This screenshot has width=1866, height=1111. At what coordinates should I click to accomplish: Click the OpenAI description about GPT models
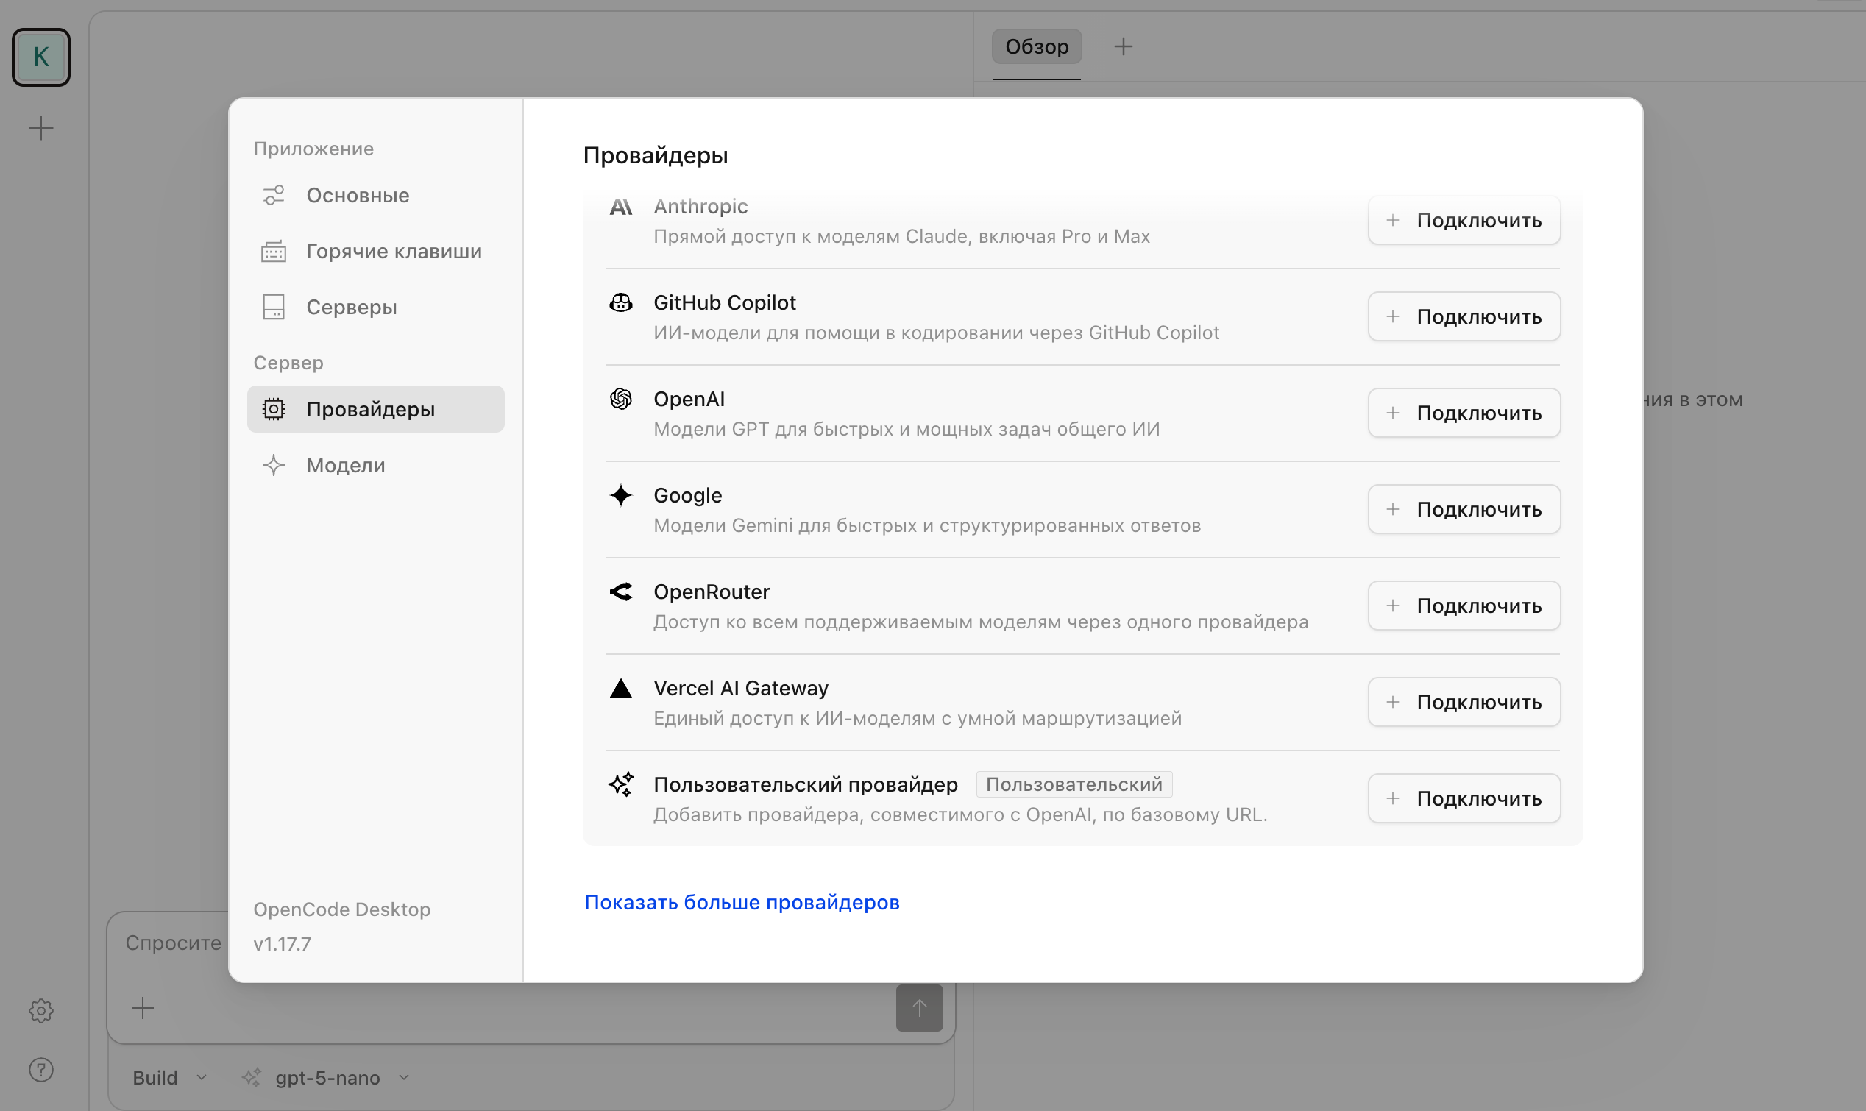pyautogui.click(x=907, y=429)
